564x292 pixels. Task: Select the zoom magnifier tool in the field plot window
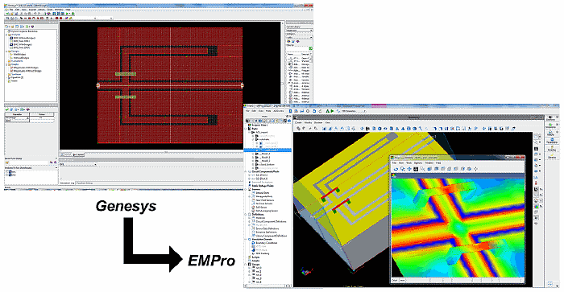click(403, 169)
